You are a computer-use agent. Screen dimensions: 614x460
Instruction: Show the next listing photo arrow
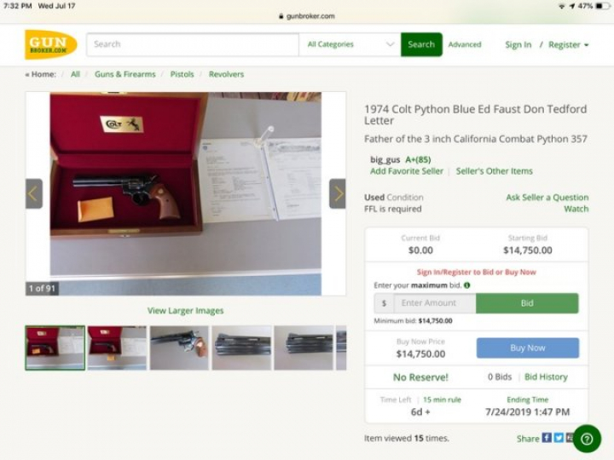(x=338, y=193)
